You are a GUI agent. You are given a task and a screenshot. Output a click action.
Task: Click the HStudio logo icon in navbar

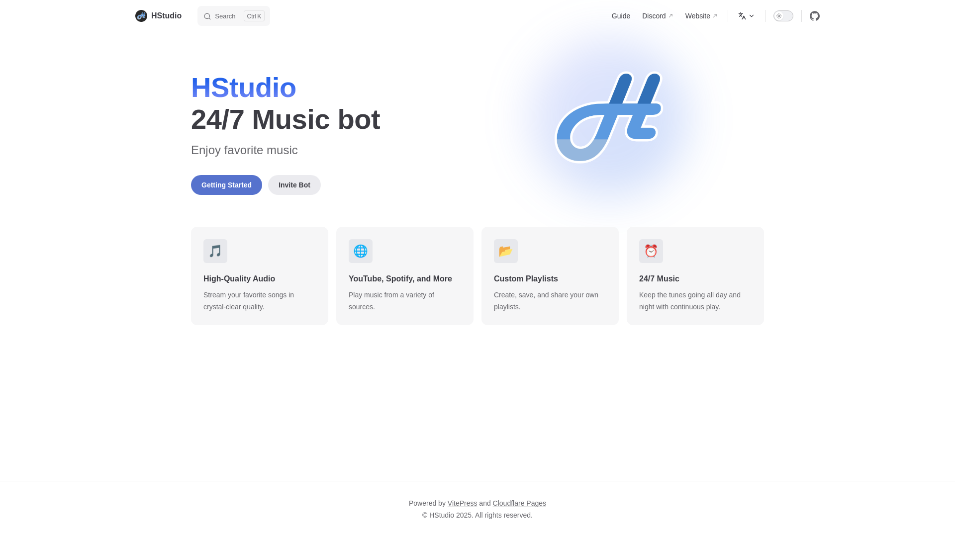[x=141, y=16]
